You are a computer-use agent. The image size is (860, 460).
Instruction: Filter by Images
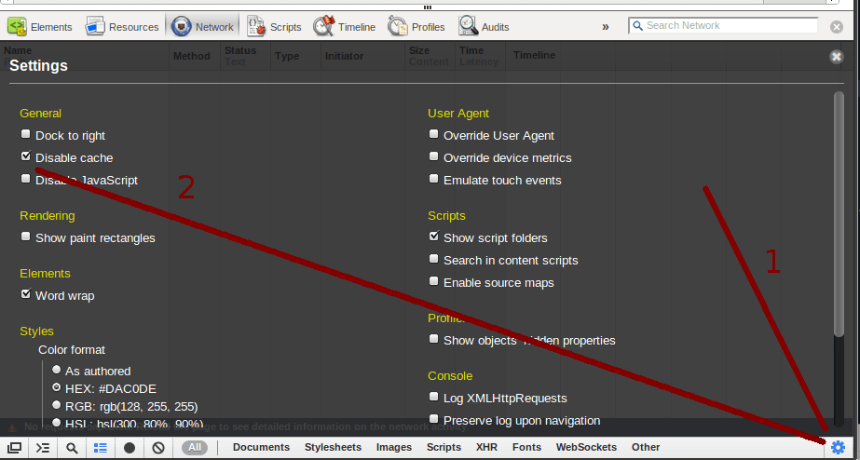[x=394, y=447]
